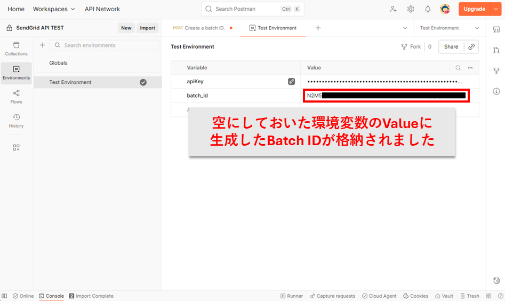Click the plus icon to create environment

pyautogui.click(x=43, y=45)
